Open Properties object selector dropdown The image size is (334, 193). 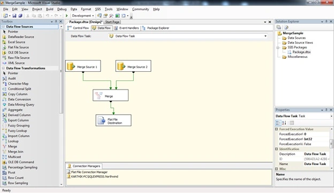331,116
